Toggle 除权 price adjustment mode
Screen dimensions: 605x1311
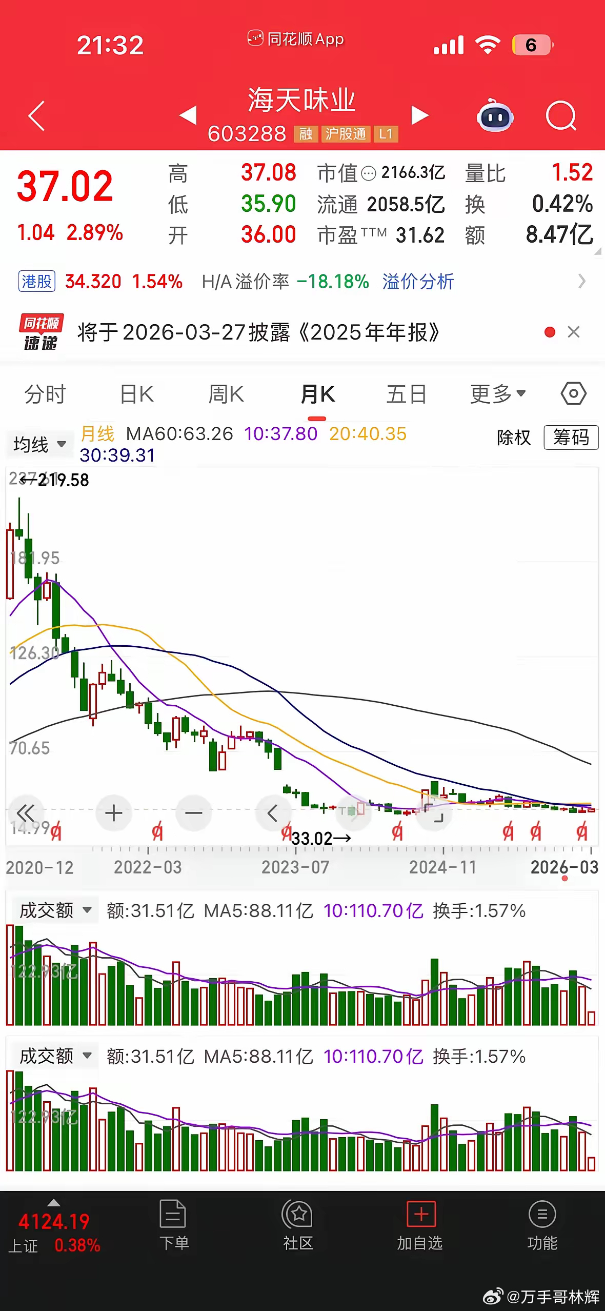click(514, 438)
